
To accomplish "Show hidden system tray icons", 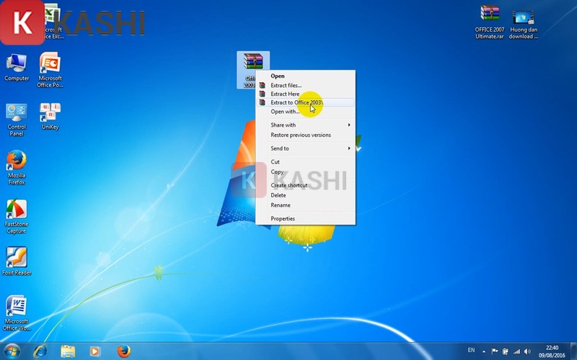I will click(485, 351).
